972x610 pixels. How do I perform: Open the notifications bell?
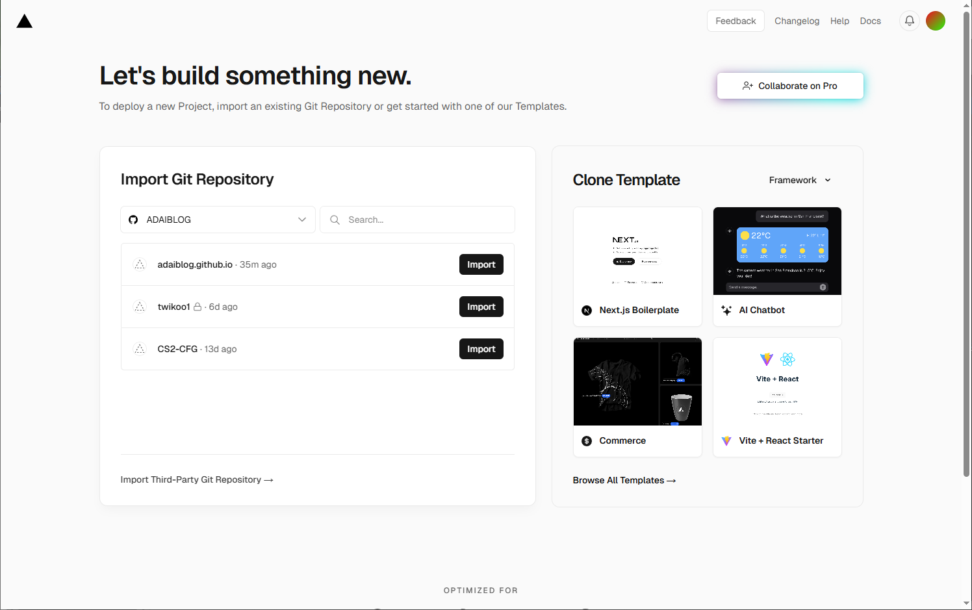pyautogui.click(x=909, y=21)
